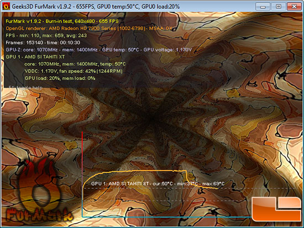Click the 'GPU 1 - AMD SI TAHITI XT' heading
Screen dimensions: 304x228
coord(35,57)
